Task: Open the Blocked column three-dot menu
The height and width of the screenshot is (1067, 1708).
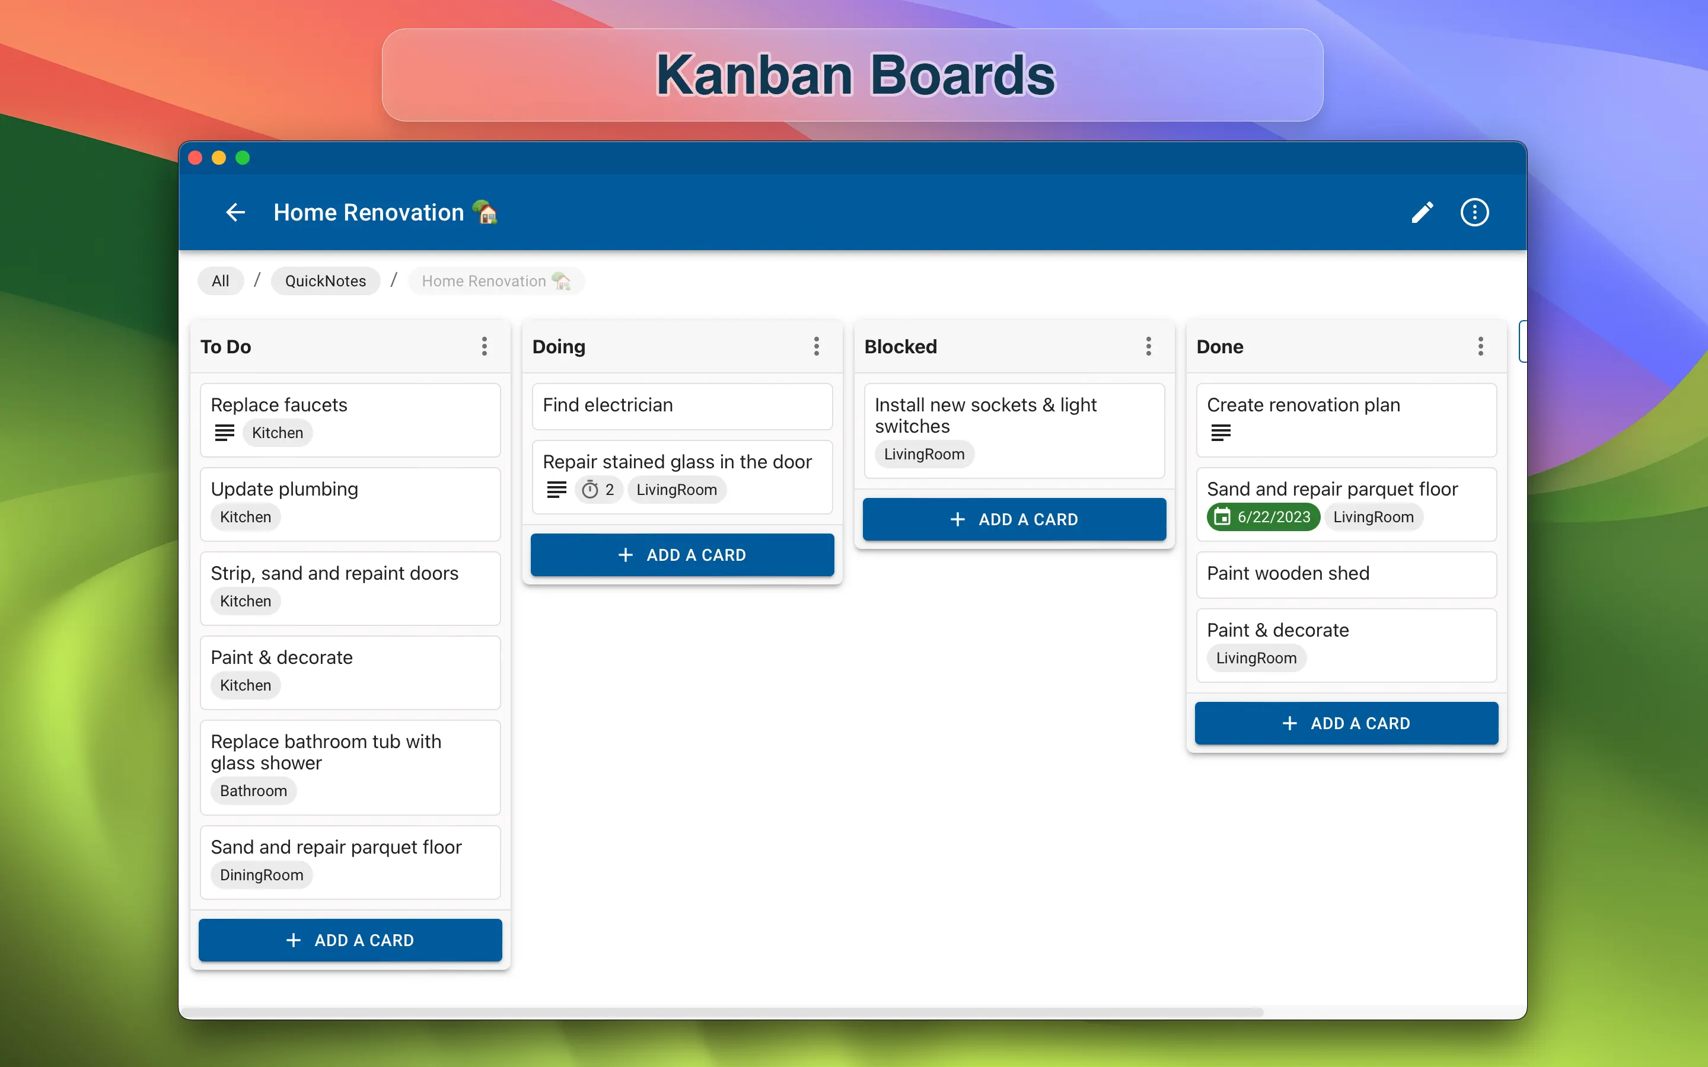Action: 1148,347
